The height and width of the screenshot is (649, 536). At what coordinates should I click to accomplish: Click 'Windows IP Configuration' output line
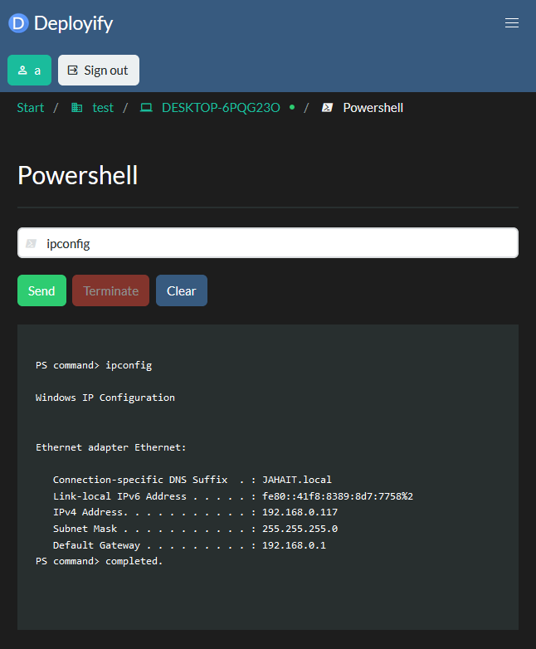point(105,398)
